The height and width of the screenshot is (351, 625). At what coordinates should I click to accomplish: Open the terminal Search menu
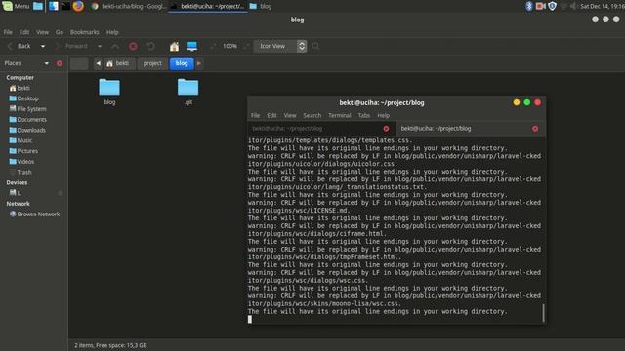click(x=312, y=115)
